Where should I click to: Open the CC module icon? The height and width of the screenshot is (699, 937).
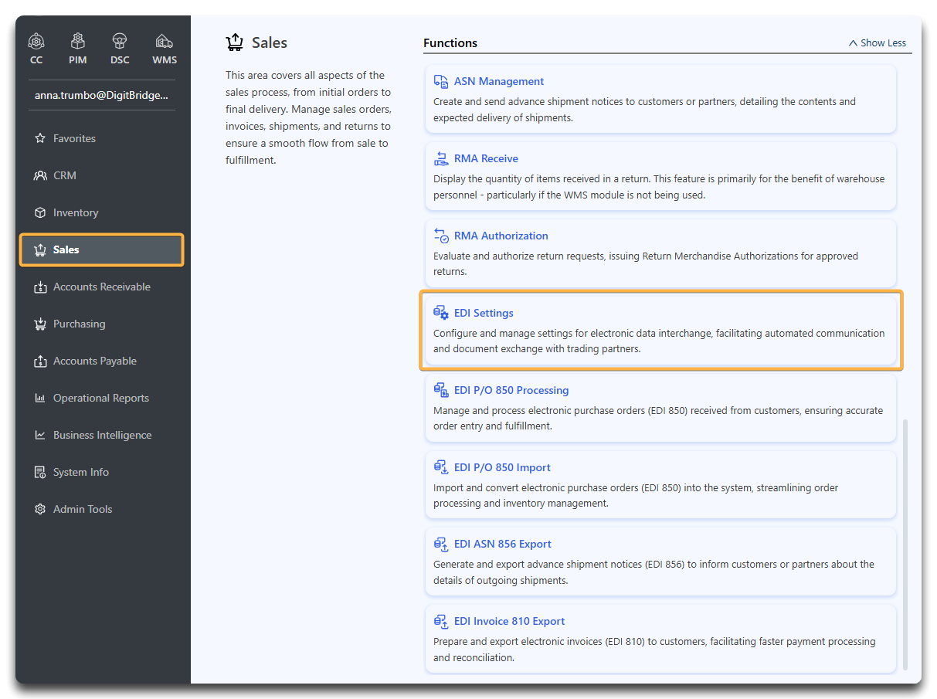click(36, 41)
